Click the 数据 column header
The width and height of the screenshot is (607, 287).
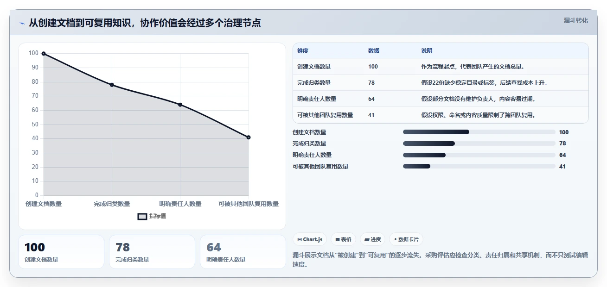[x=374, y=51]
